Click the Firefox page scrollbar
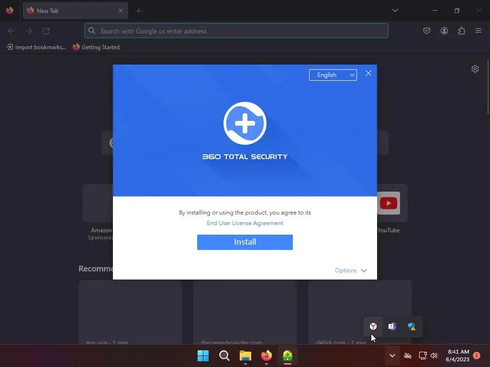Image resolution: width=490 pixels, height=367 pixels. [x=488, y=87]
